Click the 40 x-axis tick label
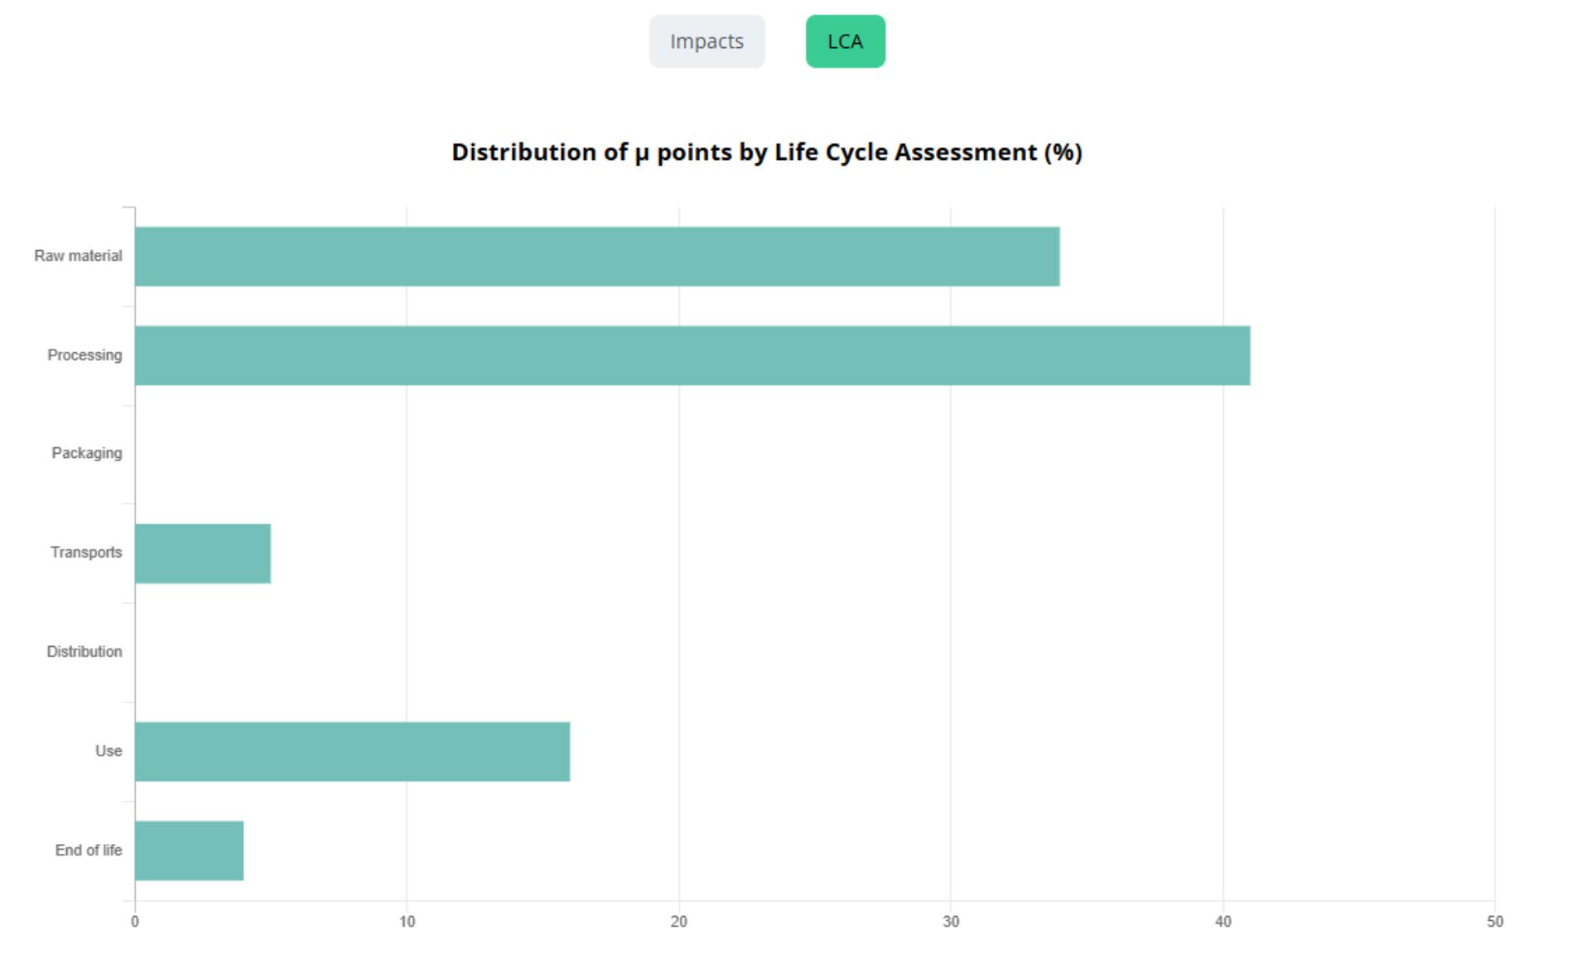Viewport: 1572px width, 974px height. 1223,922
